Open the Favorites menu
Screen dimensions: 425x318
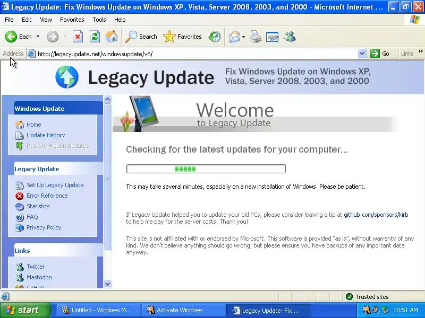click(x=72, y=20)
